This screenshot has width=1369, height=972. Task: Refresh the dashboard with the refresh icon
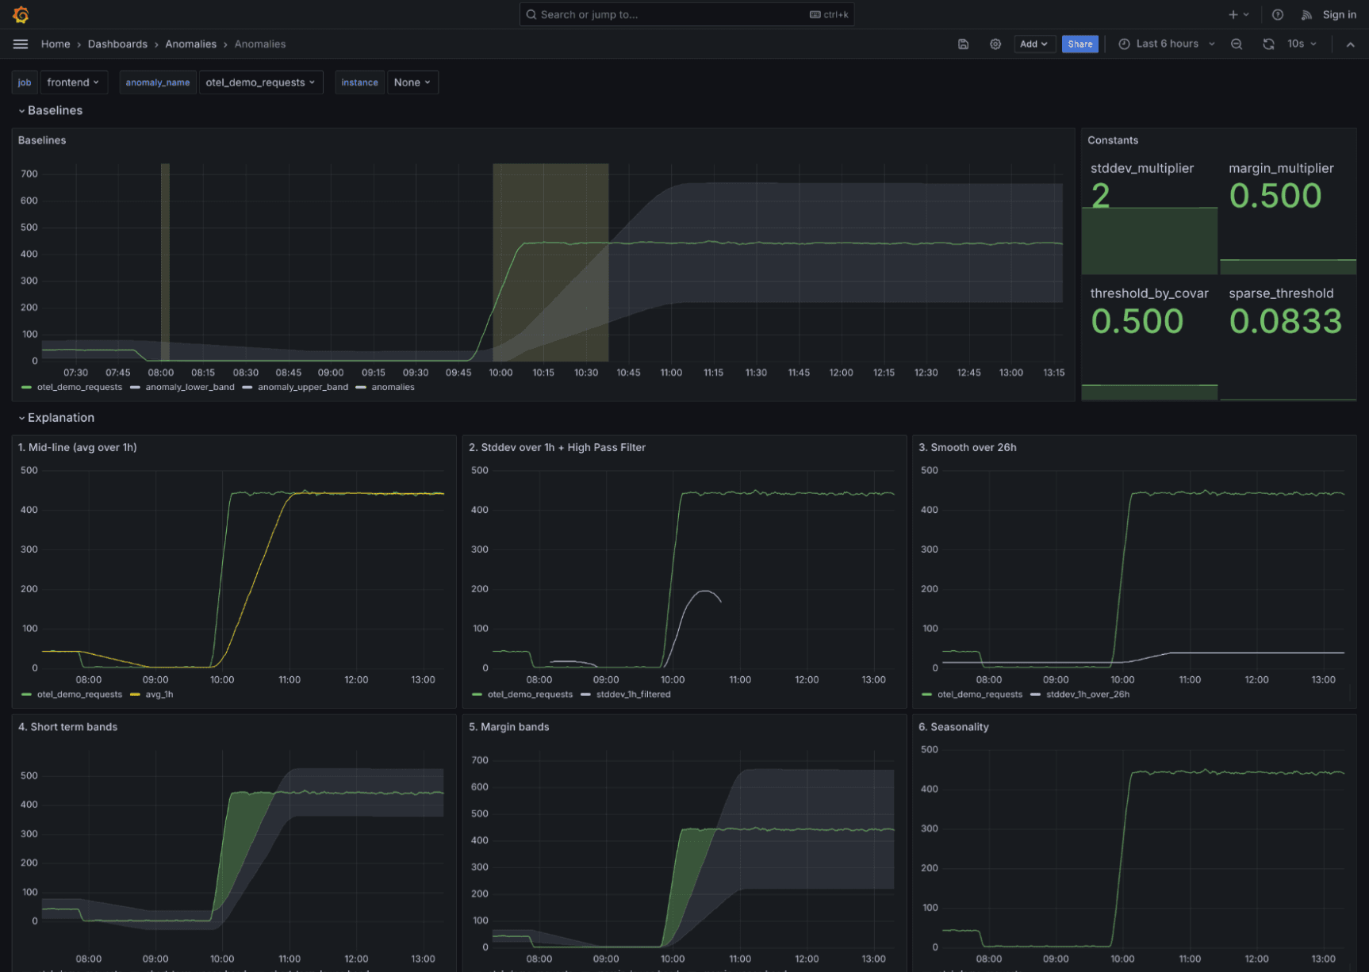point(1268,44)
